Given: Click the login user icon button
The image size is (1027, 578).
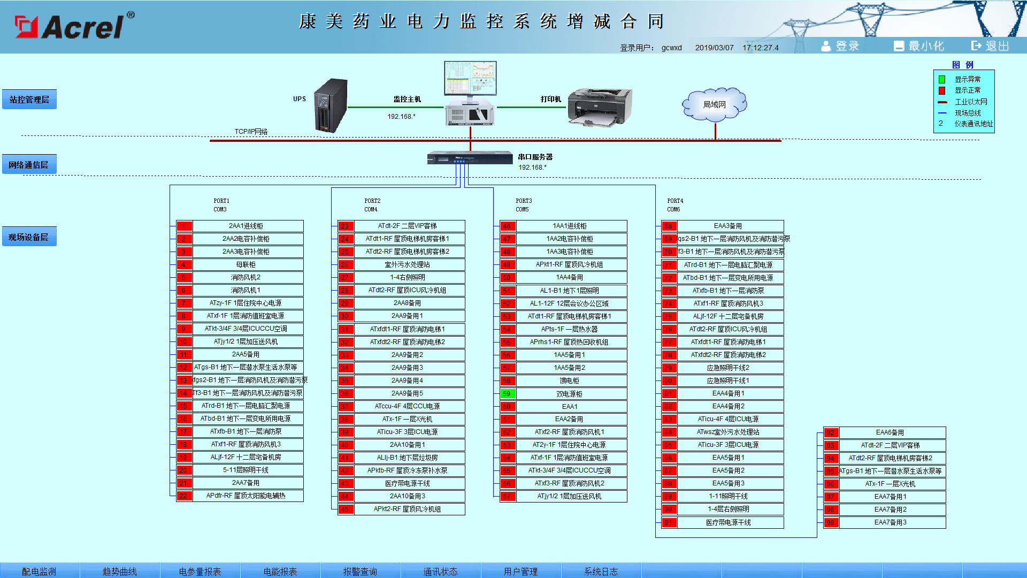Looking at the screenshot, I should (x=840, y=46).
